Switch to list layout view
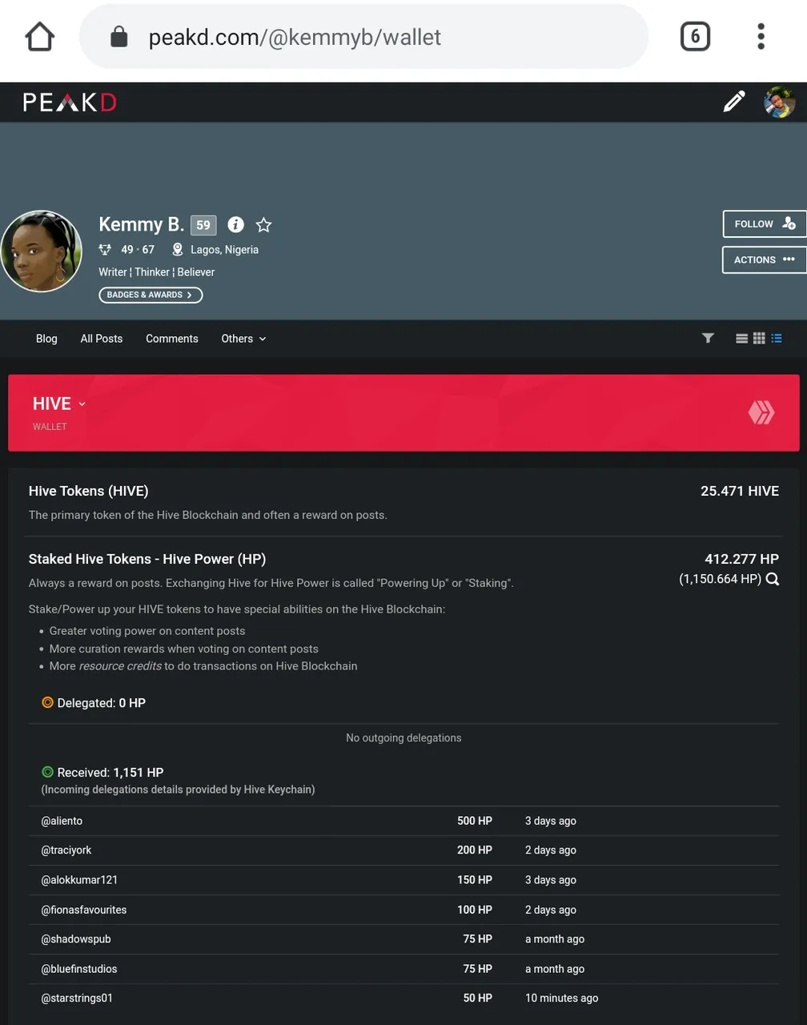The height and width of the screenshot is (1025, 807). point(742,339)
